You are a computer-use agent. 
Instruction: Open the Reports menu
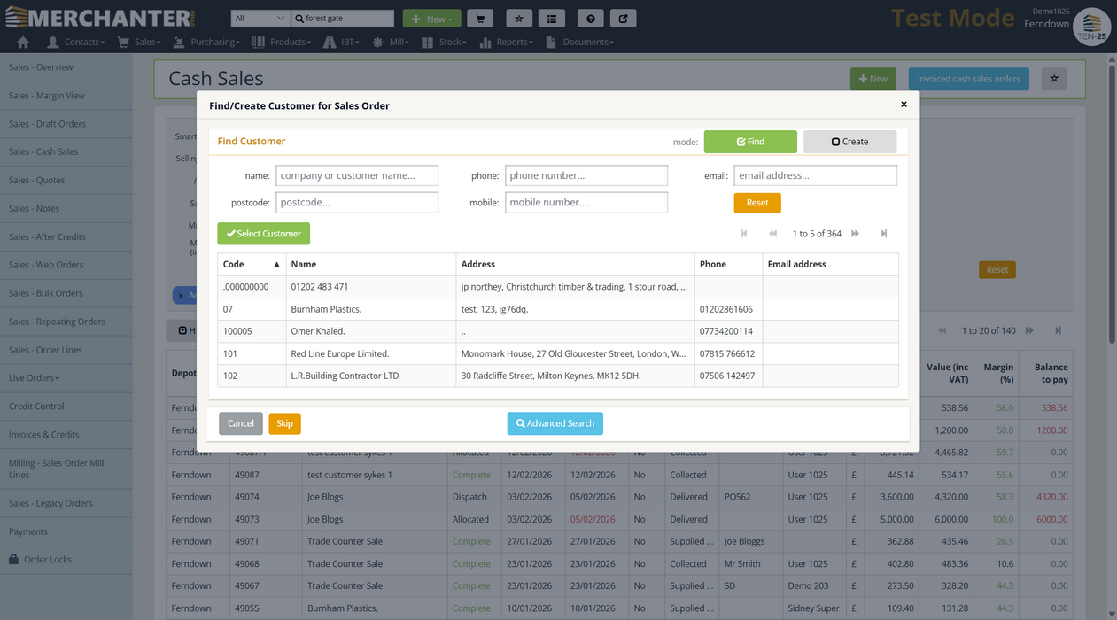[x=507, y=42]
